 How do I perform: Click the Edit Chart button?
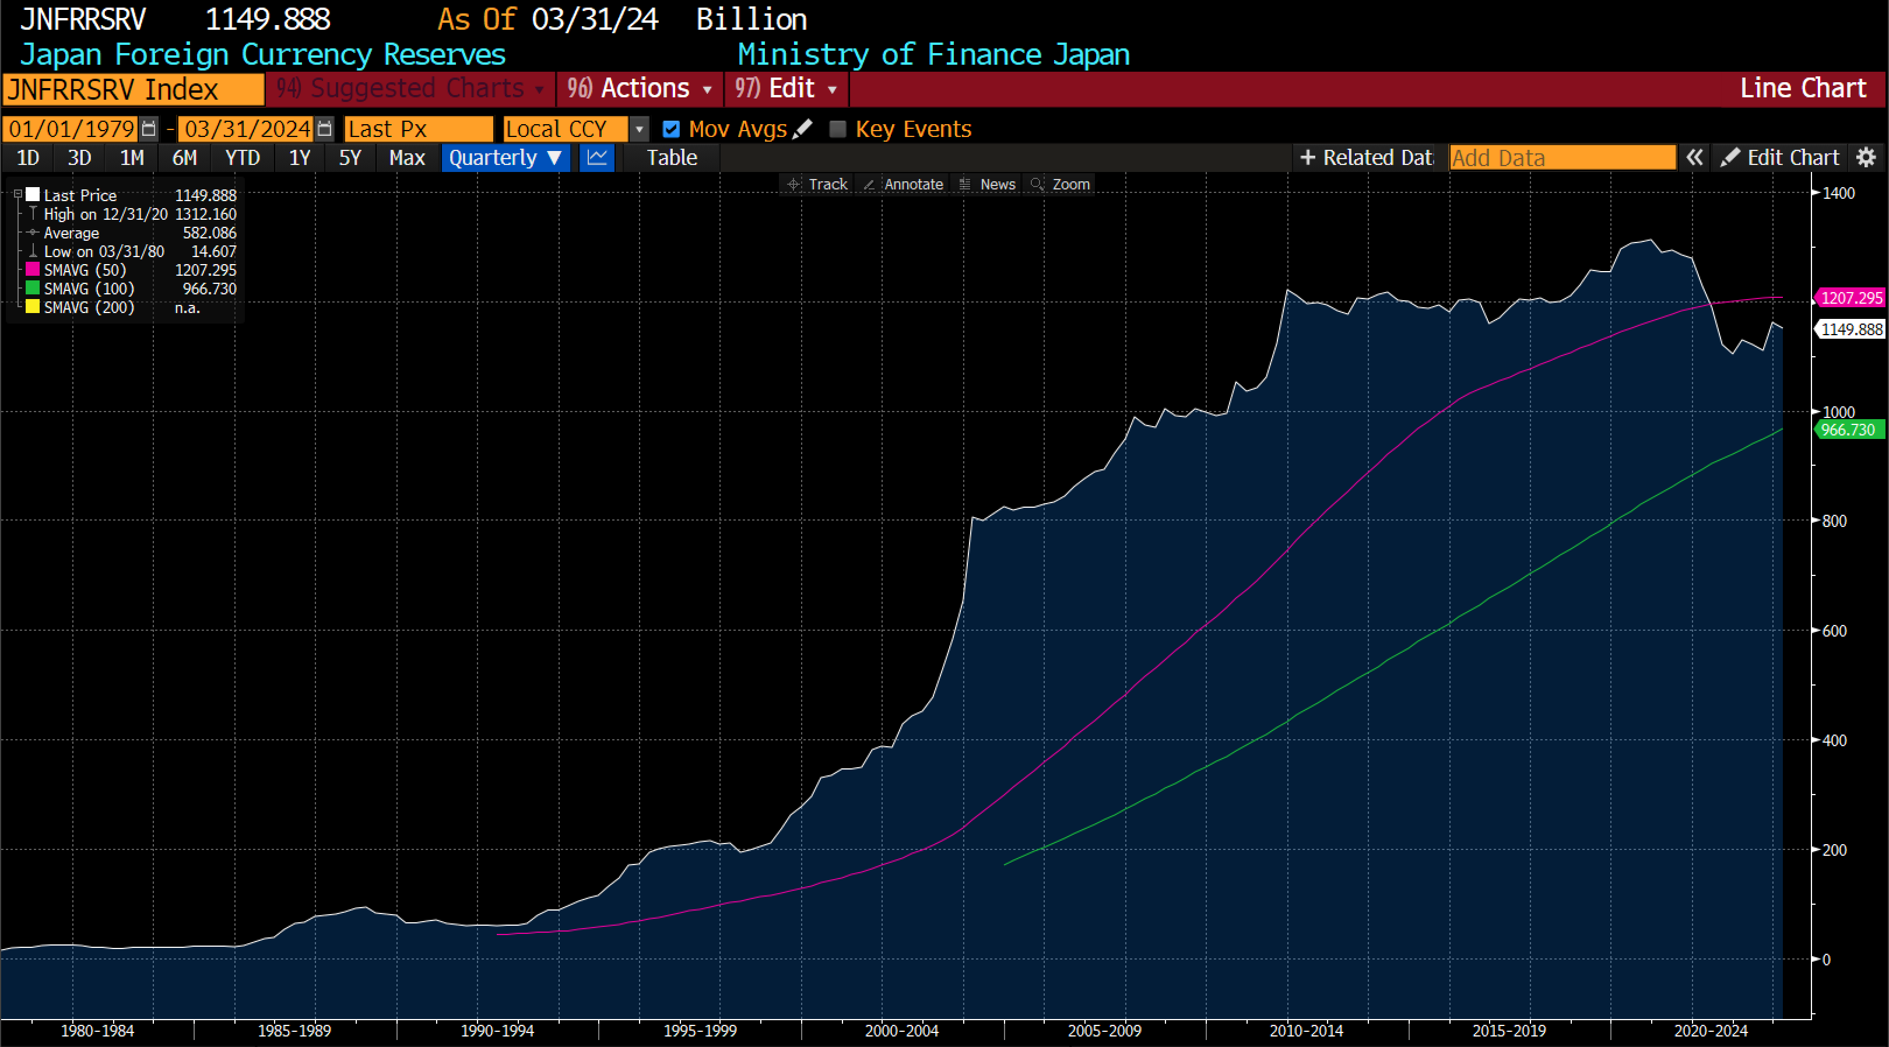point(1781,157)
